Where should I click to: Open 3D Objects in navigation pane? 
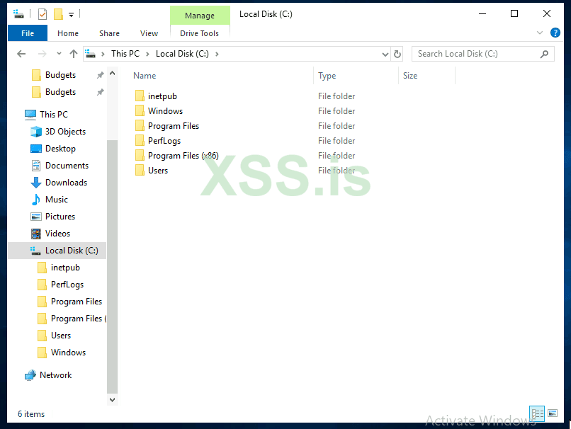point(66,132)
